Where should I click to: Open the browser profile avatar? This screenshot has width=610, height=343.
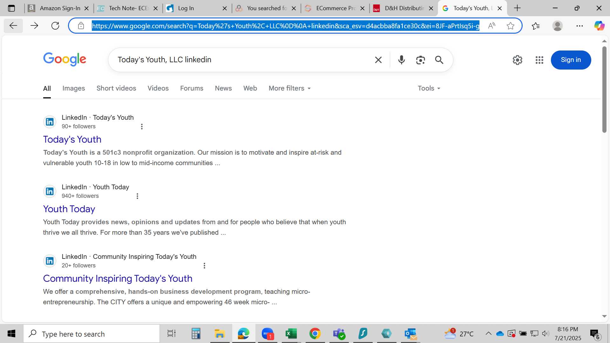click(x=558, y=26)
